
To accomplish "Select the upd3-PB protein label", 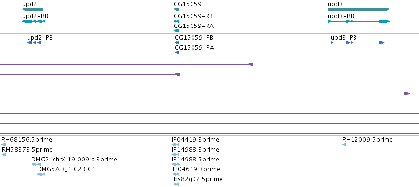I will coord(344,38).
